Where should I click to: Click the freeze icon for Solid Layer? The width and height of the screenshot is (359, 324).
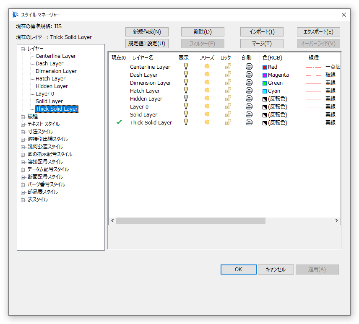[x=207, y=114]
